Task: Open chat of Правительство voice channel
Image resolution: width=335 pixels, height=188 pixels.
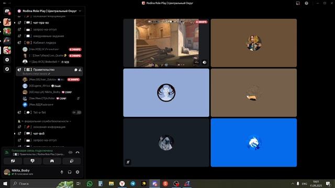Action: (x=76, y=69)
